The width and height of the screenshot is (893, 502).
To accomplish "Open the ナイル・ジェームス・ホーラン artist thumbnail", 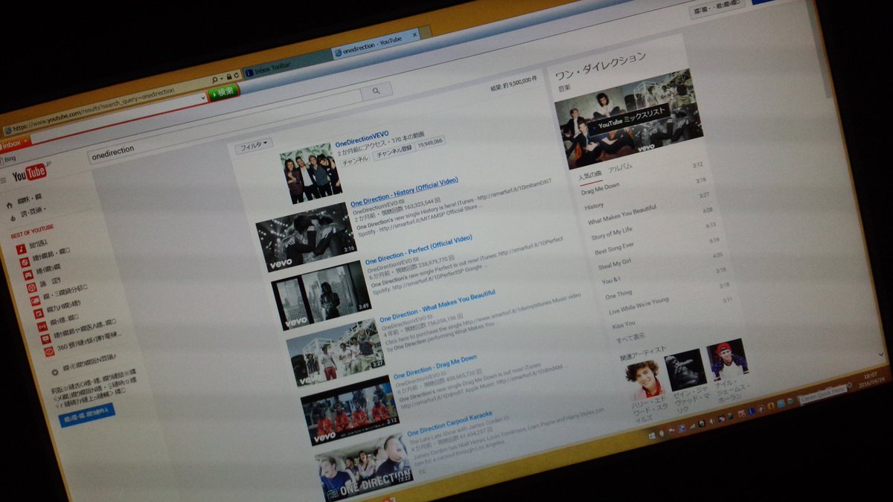I will (727, 361).
